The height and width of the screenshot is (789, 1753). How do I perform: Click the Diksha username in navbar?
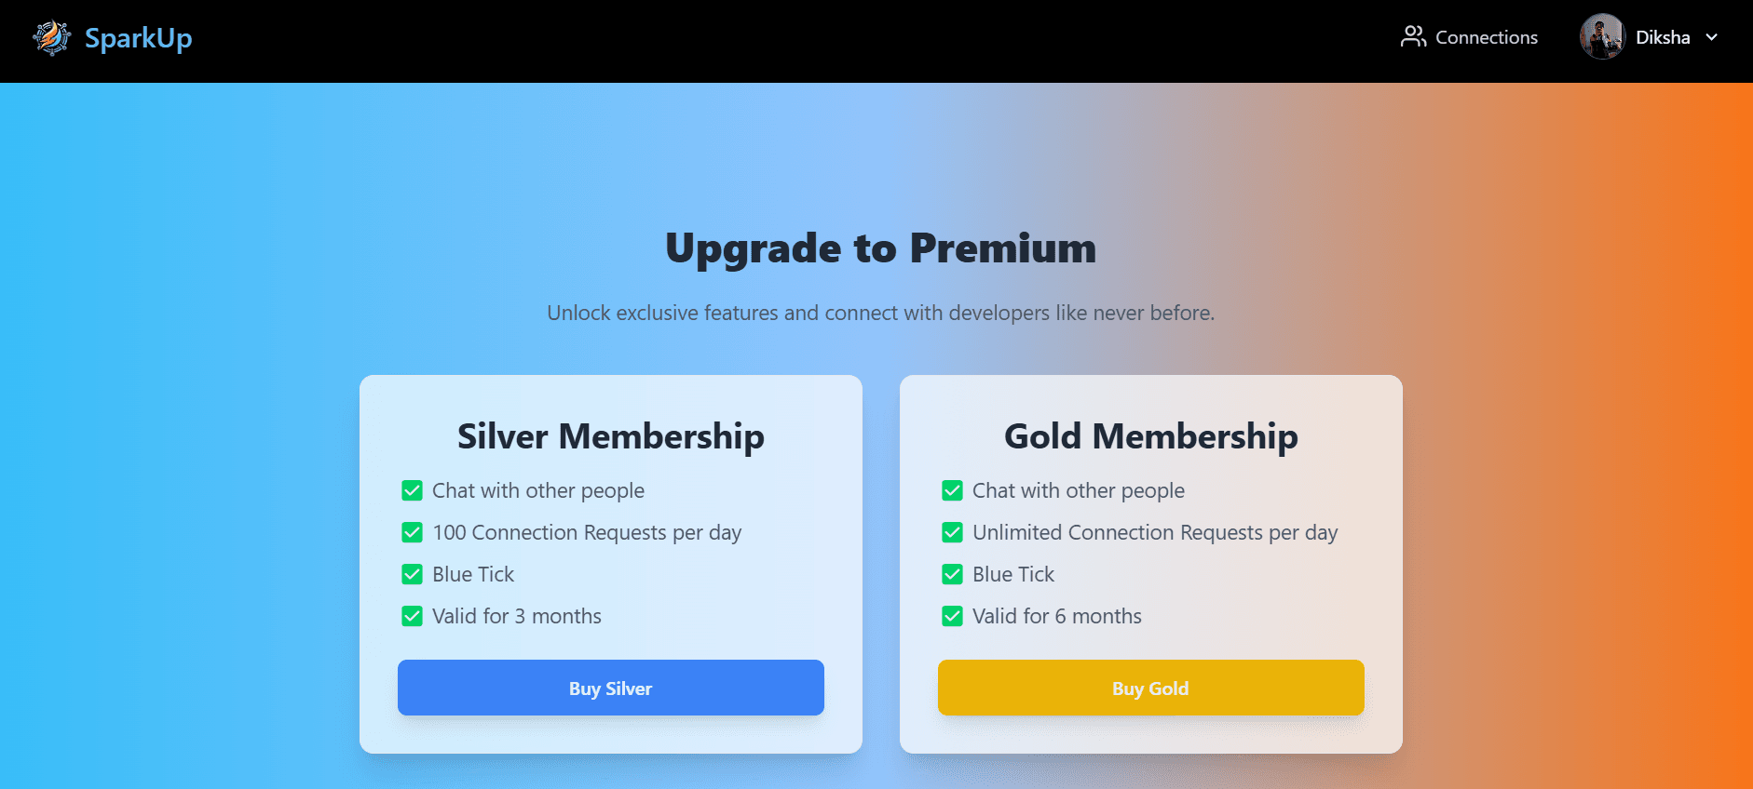(1662, 37)
